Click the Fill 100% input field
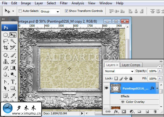Image resolution: width=164 pixels, height=117 pixels. click(153, 78)
